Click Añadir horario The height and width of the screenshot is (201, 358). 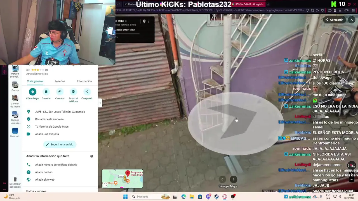60,172
